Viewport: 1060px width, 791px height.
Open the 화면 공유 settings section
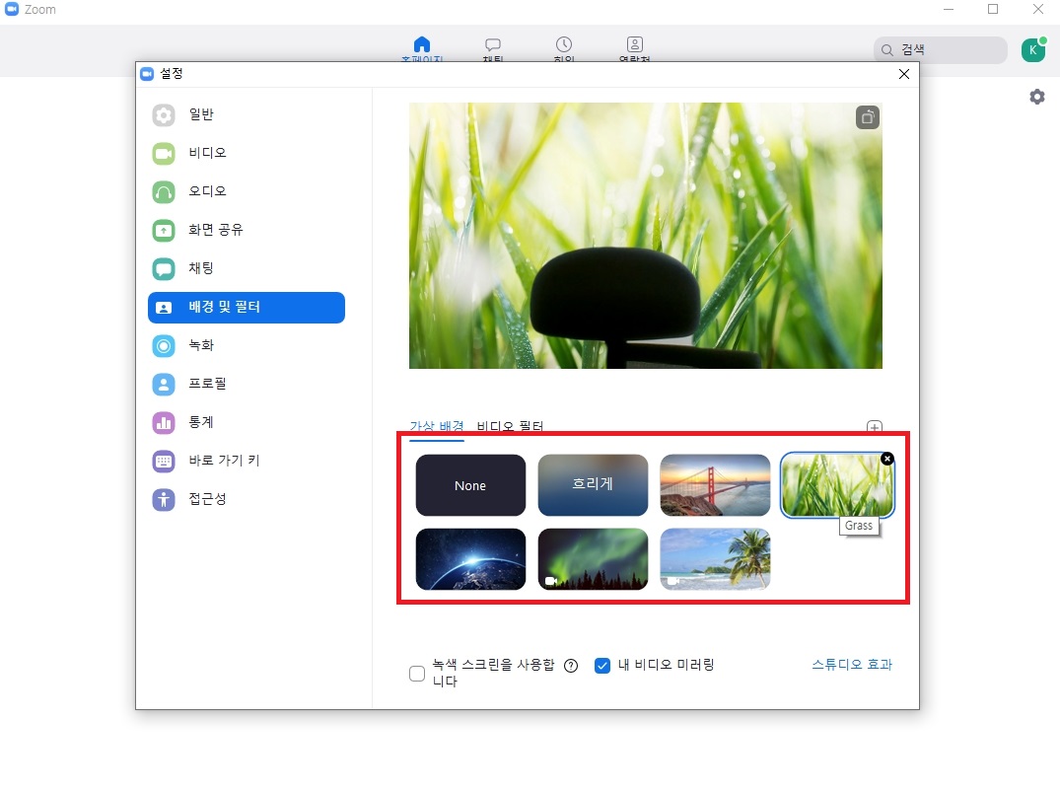pyautogui.click(x=247, y=231)
